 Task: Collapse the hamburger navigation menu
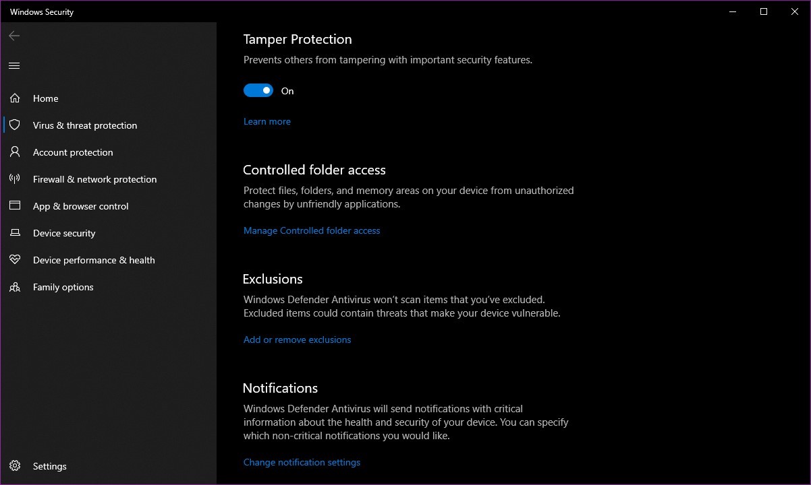(x=14, y=65)
